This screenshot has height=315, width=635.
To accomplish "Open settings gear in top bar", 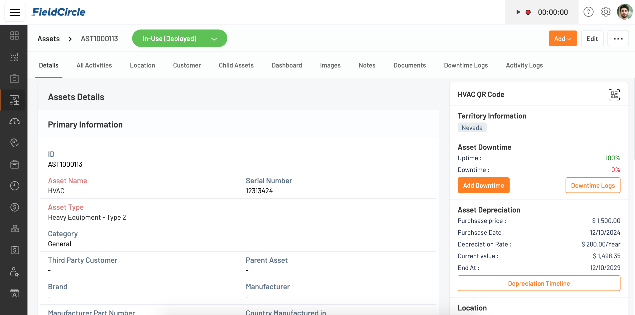I will pyautogui.click(x=606, y=12).
